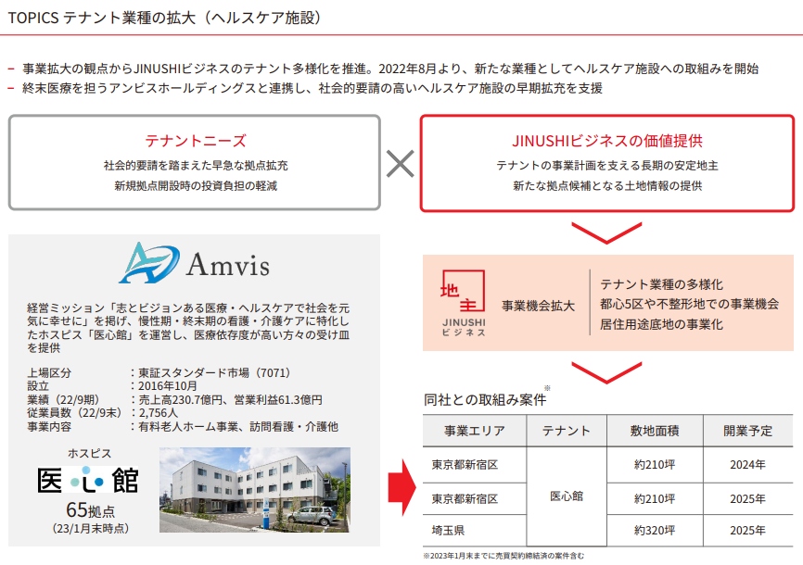Open the hospice building photo
Viewport: 803px width, 565px height.
255,490
